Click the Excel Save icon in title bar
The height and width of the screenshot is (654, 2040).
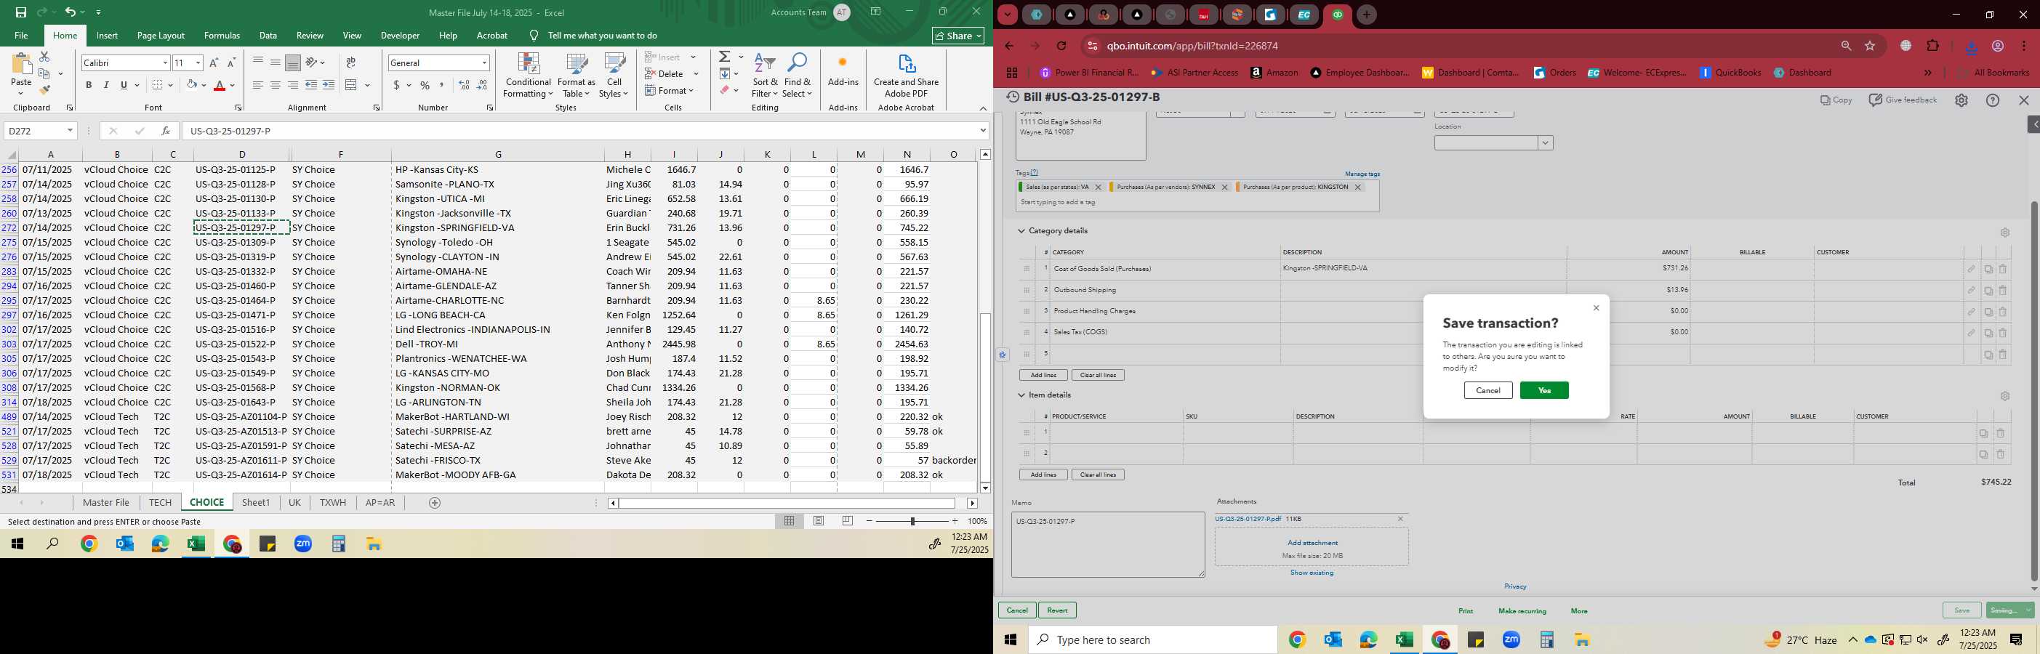coord(20,12)
